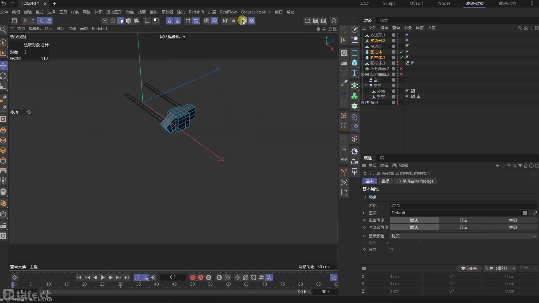
Task: Switch to the Sculpt layout
Action: [x=389, y=3]
